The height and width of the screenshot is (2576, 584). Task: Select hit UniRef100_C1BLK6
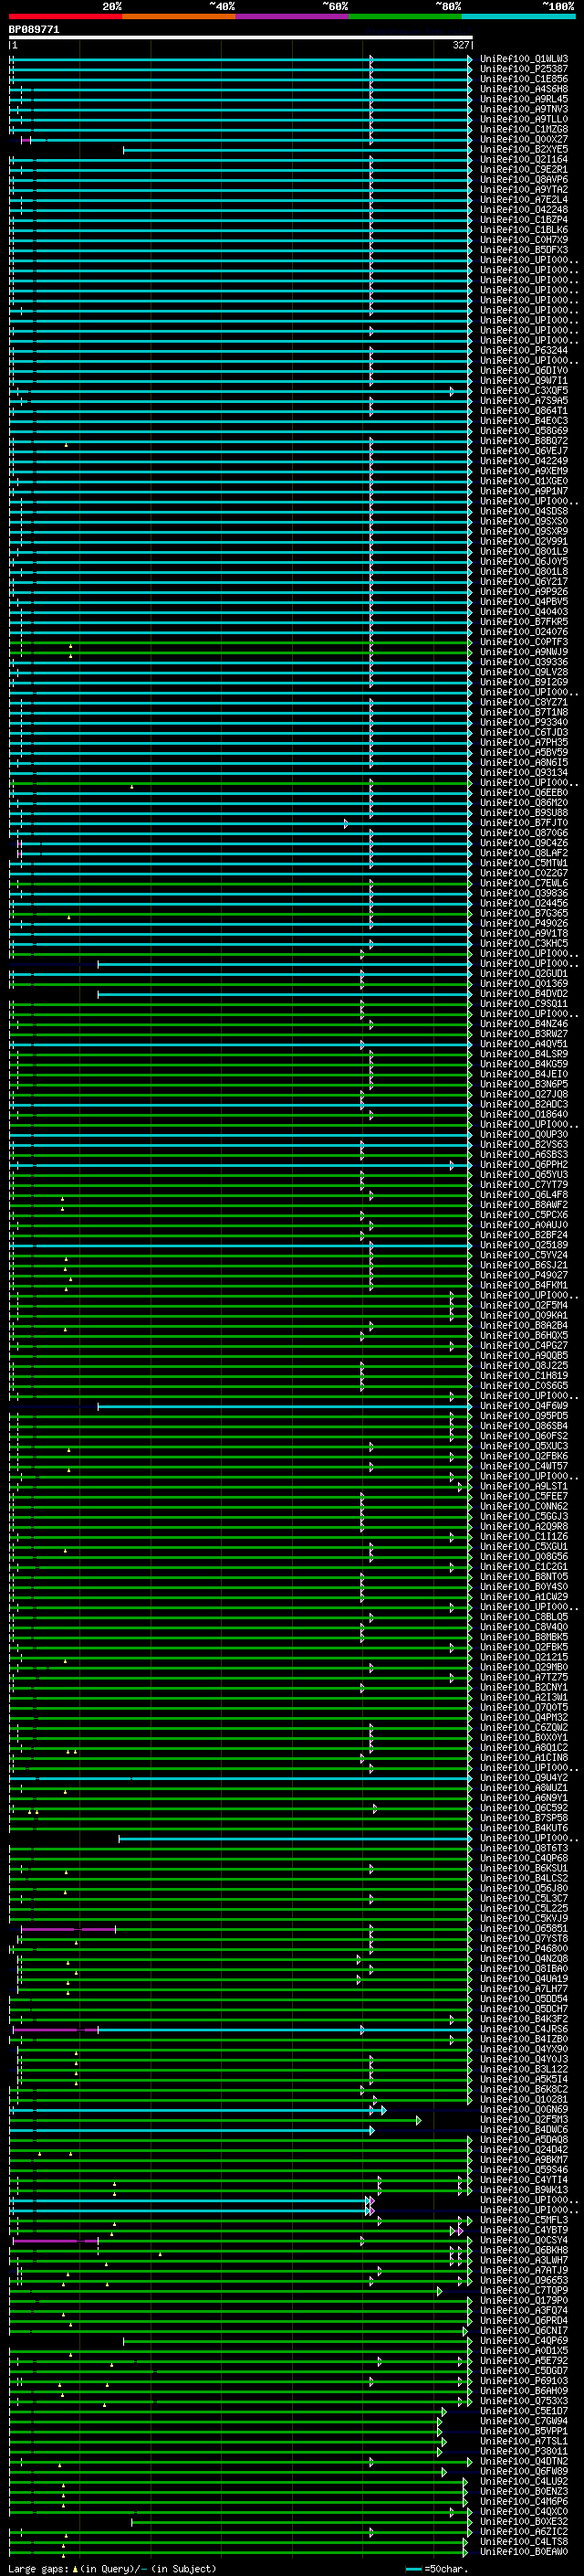tap(523, 230)
